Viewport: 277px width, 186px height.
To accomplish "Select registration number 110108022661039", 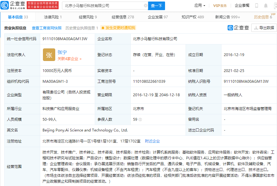I will point(149,81).
